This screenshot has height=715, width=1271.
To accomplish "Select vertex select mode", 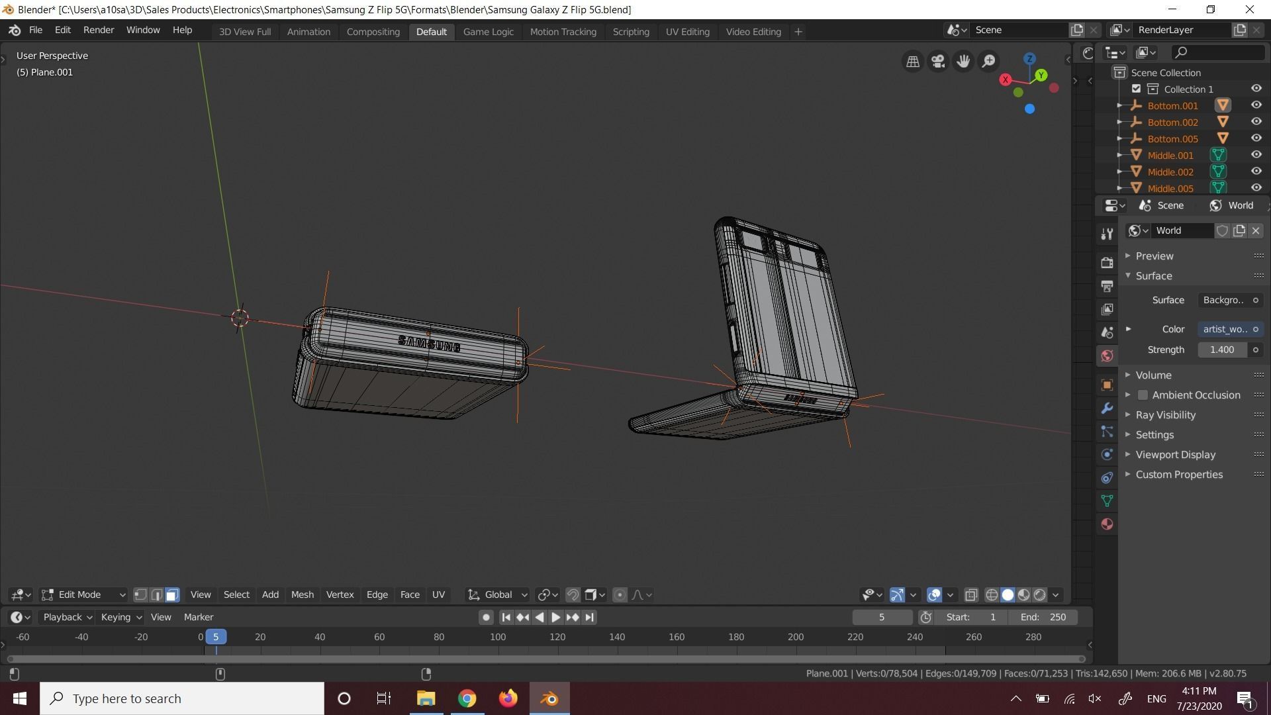I will tap(140, 595).
